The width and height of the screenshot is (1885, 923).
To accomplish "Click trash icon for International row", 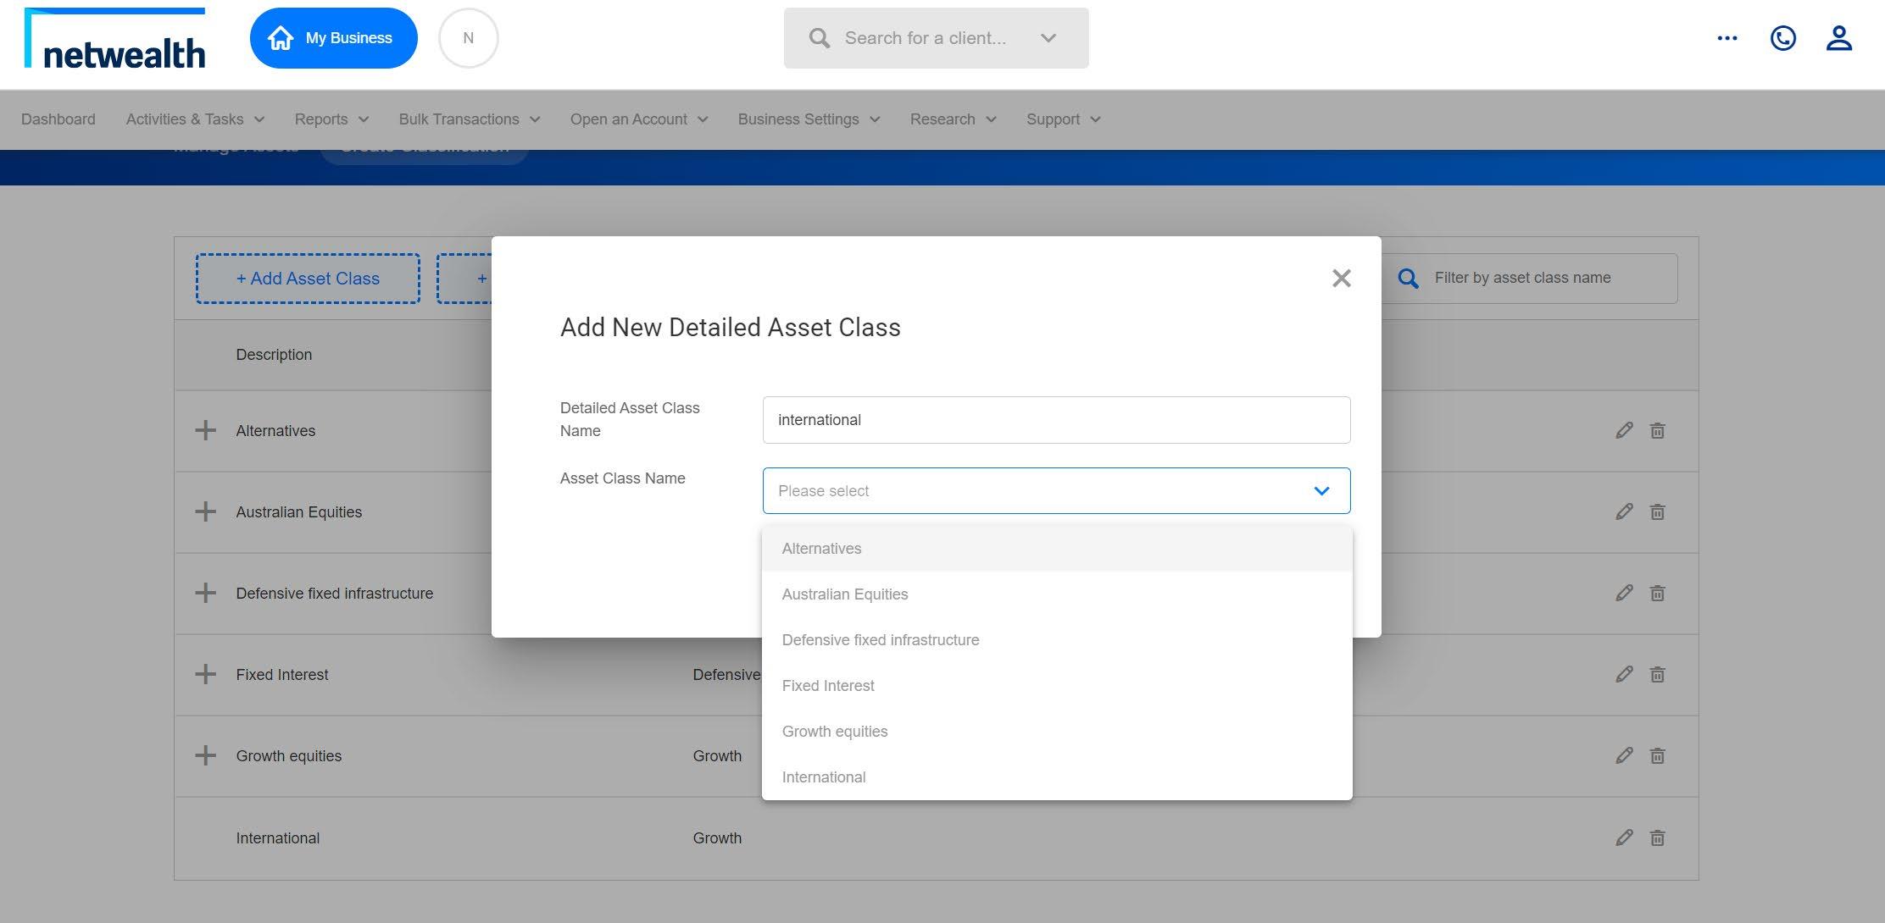I will [x=1657, y=837].
